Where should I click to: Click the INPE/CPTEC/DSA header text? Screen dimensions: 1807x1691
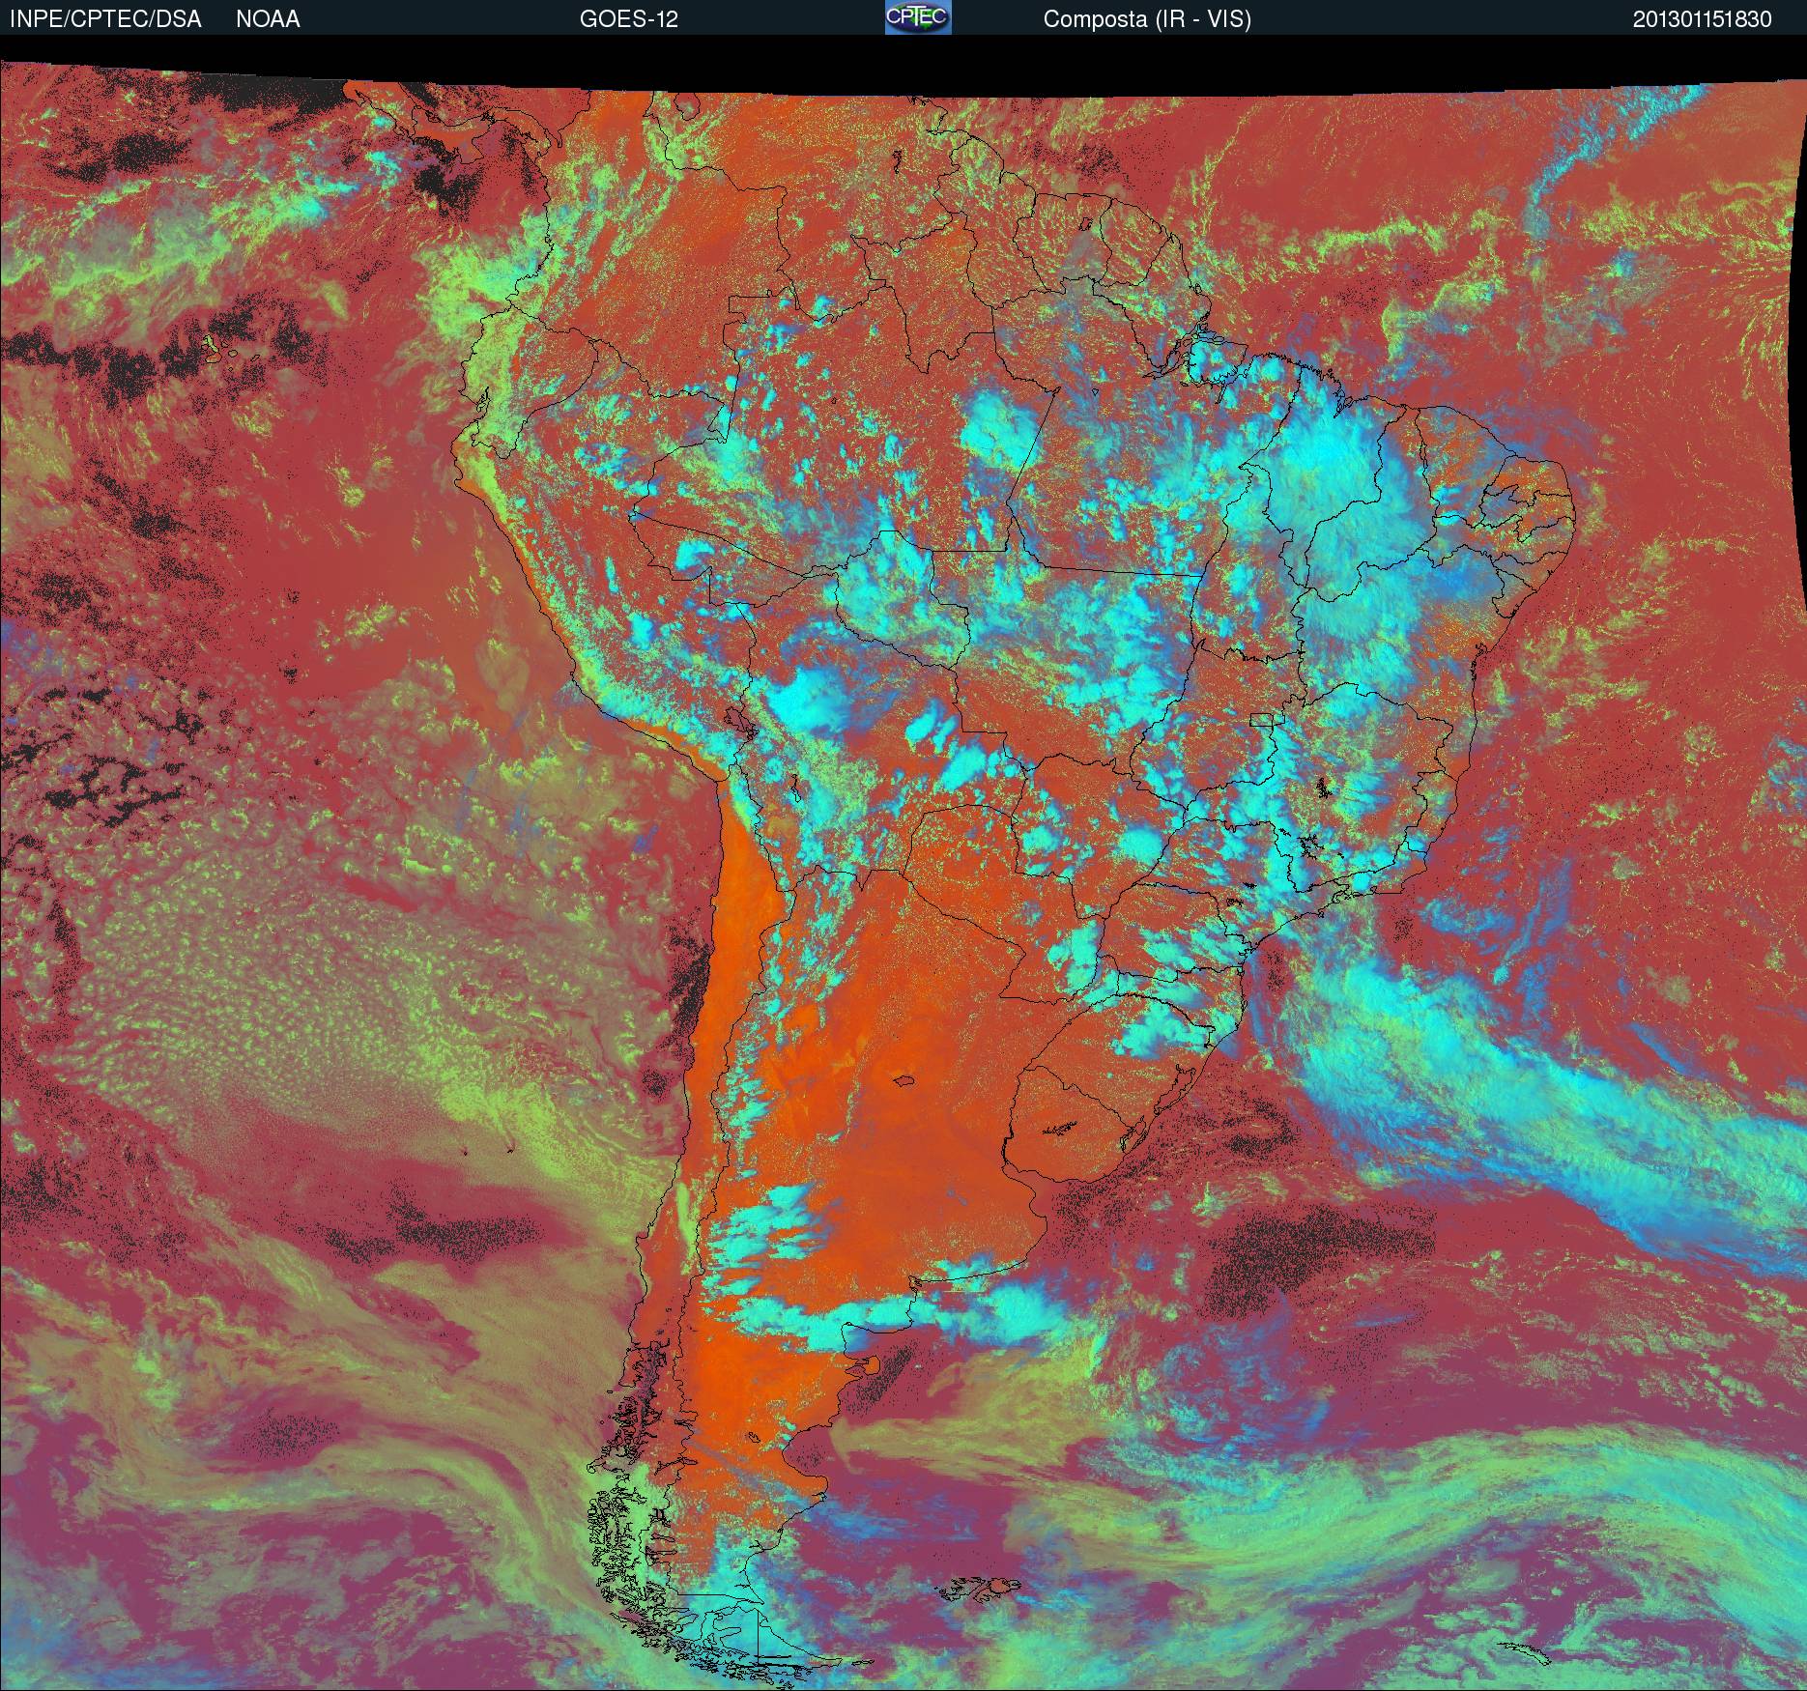105,19
